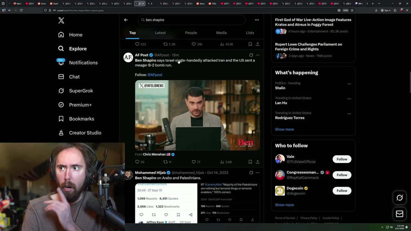This screenshot has height=231, width=411.
Task: Open more options for Lan Hu trend
Action: point(349,99)
